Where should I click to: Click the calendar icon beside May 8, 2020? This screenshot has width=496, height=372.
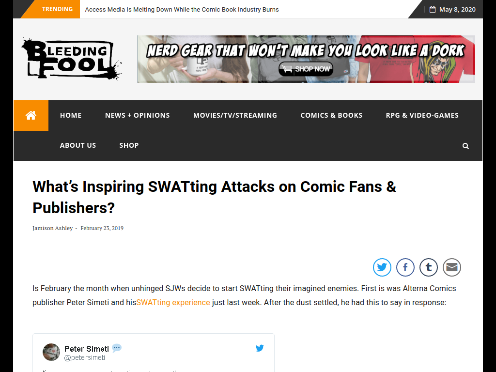pos(433,10)
